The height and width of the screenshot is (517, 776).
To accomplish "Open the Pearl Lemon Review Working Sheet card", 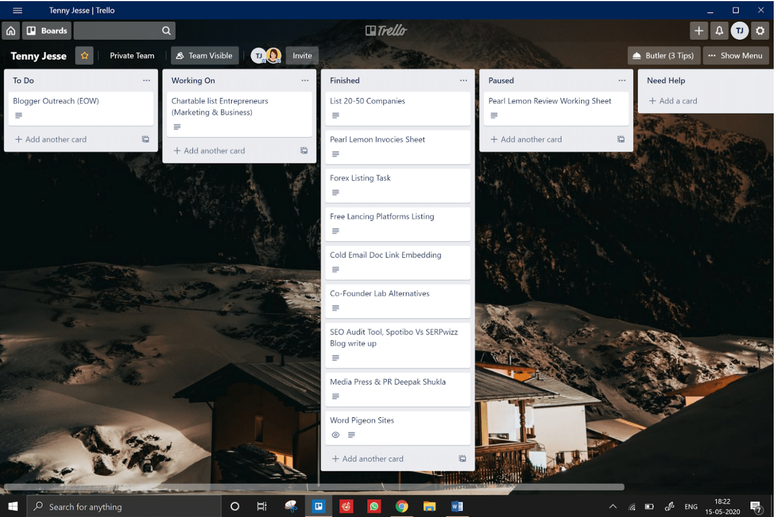I will pos(556,108).
